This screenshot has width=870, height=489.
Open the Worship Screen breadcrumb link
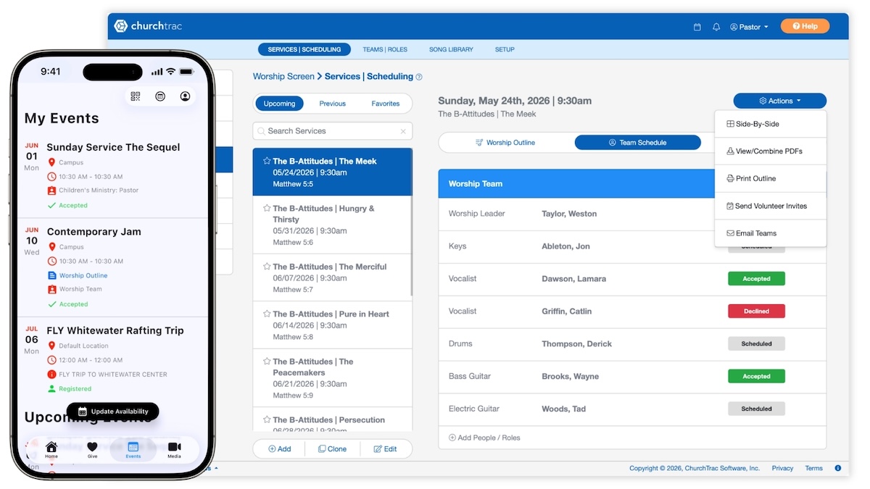[x=283, y=76]
